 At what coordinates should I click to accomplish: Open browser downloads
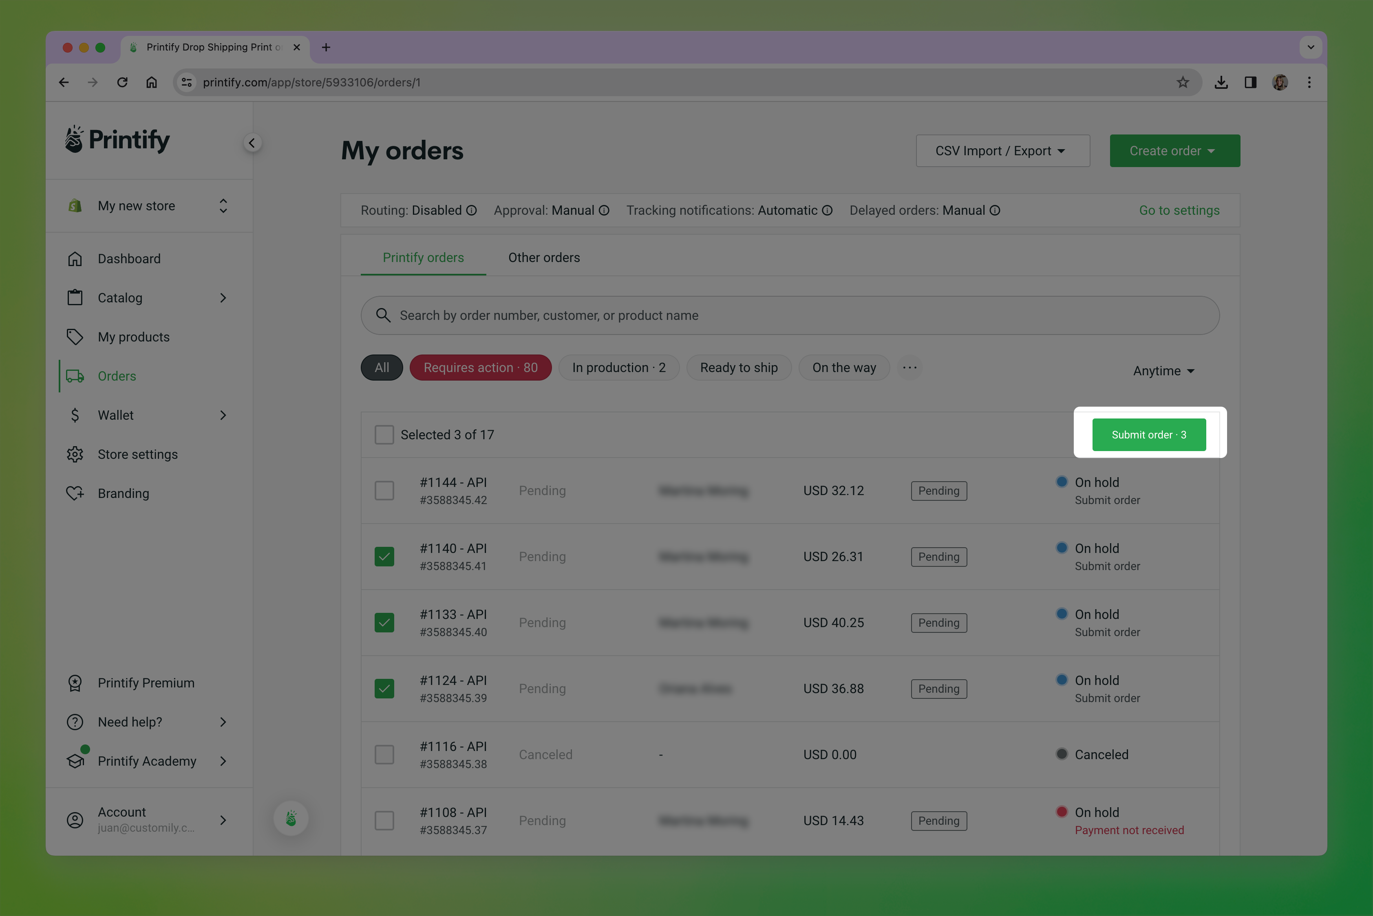pyautogui.click(x=1221, y=82)
